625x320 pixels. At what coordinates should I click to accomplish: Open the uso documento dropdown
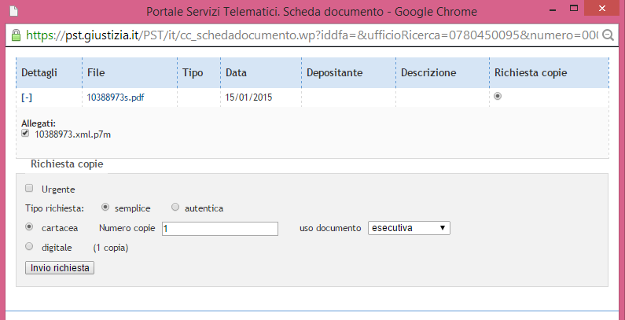(409, 228)
